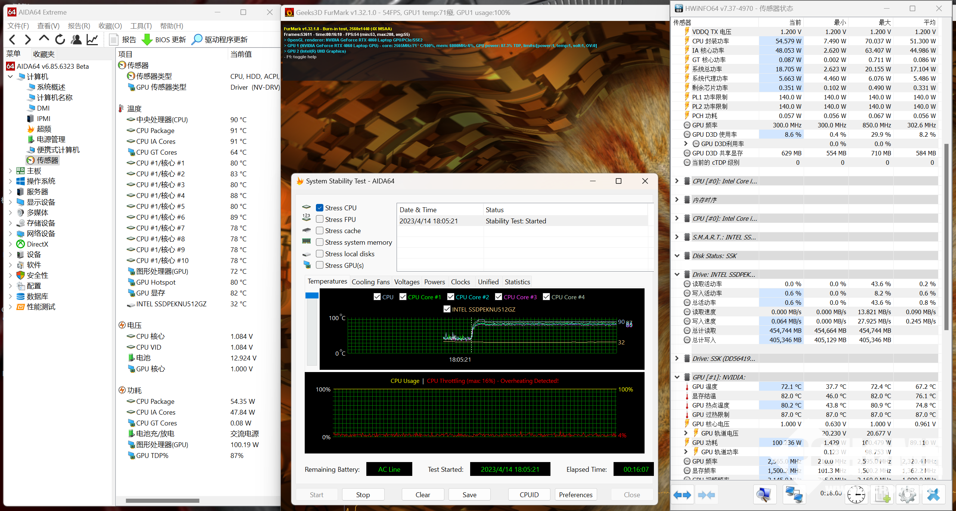The width and height of the screenshot is (956, 511).
Task: Collapse the 计算机 tree node
Action: (10, 77)
